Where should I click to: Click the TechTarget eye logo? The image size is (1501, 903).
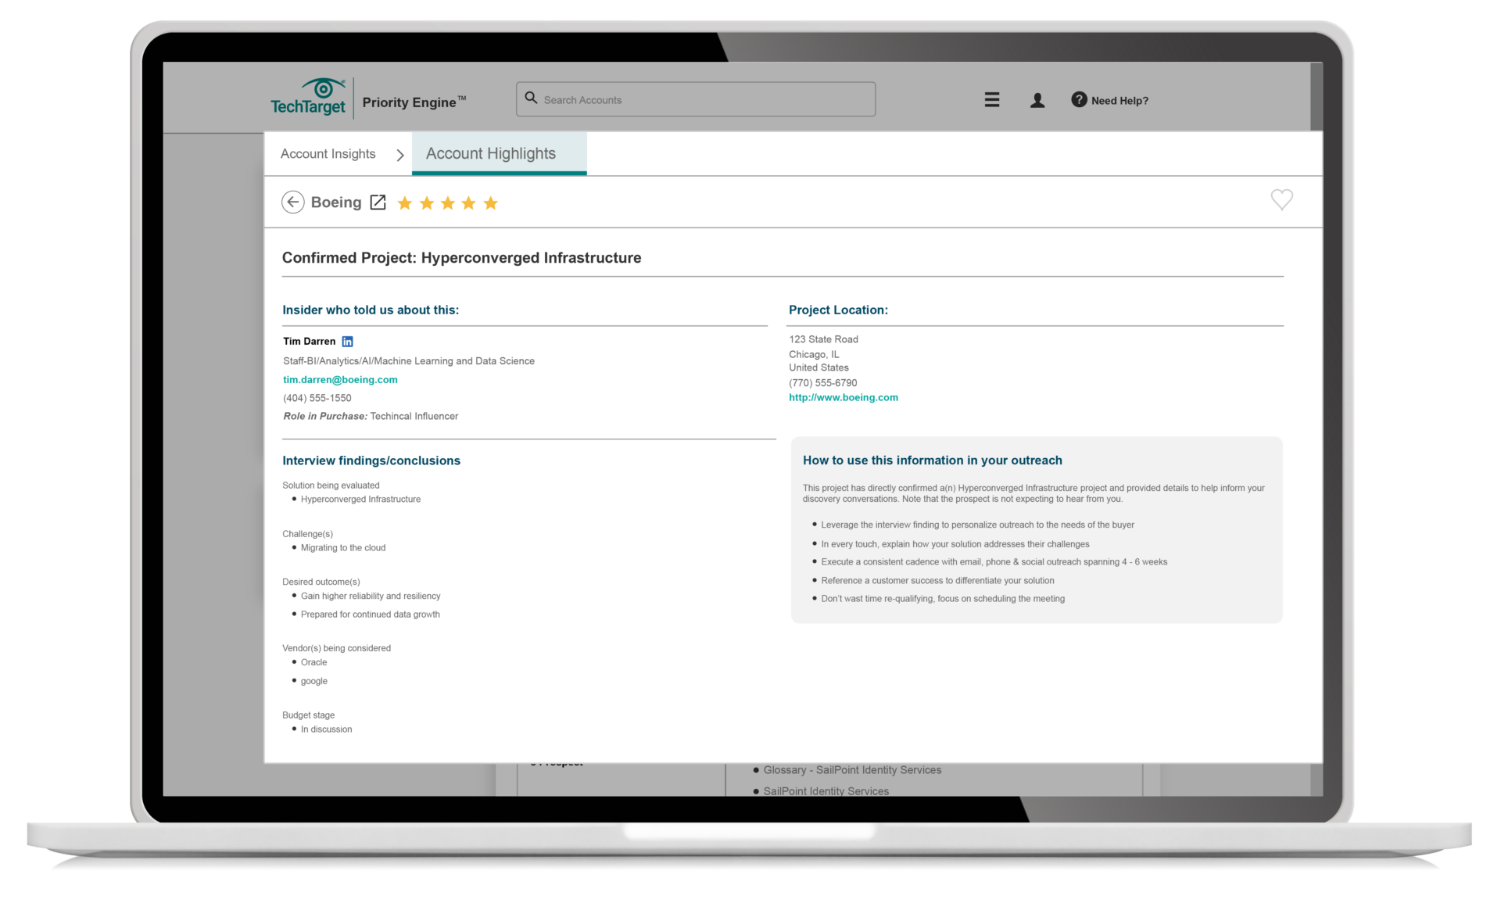coord(308,97)
